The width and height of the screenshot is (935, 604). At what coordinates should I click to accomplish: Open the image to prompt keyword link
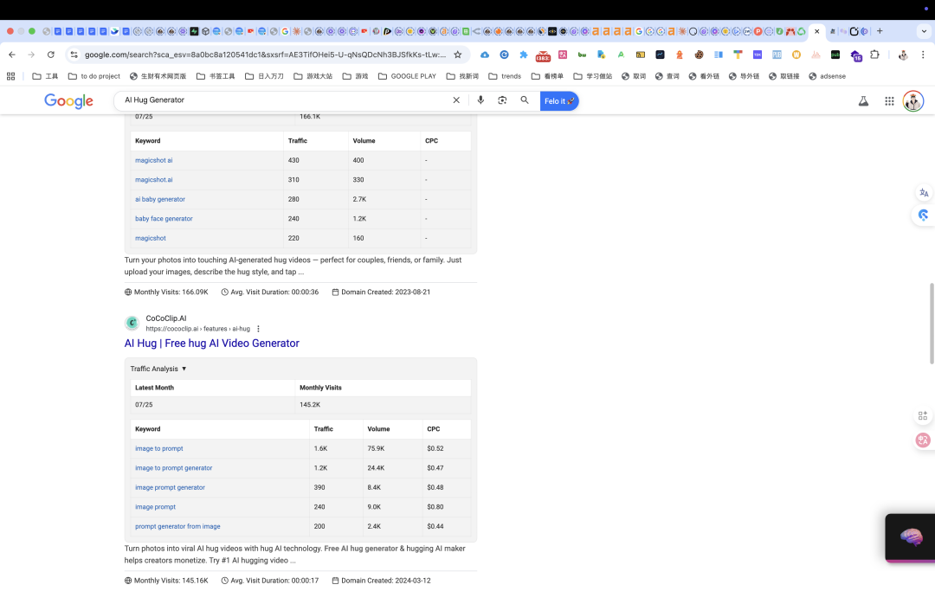(x=158, y=448)
